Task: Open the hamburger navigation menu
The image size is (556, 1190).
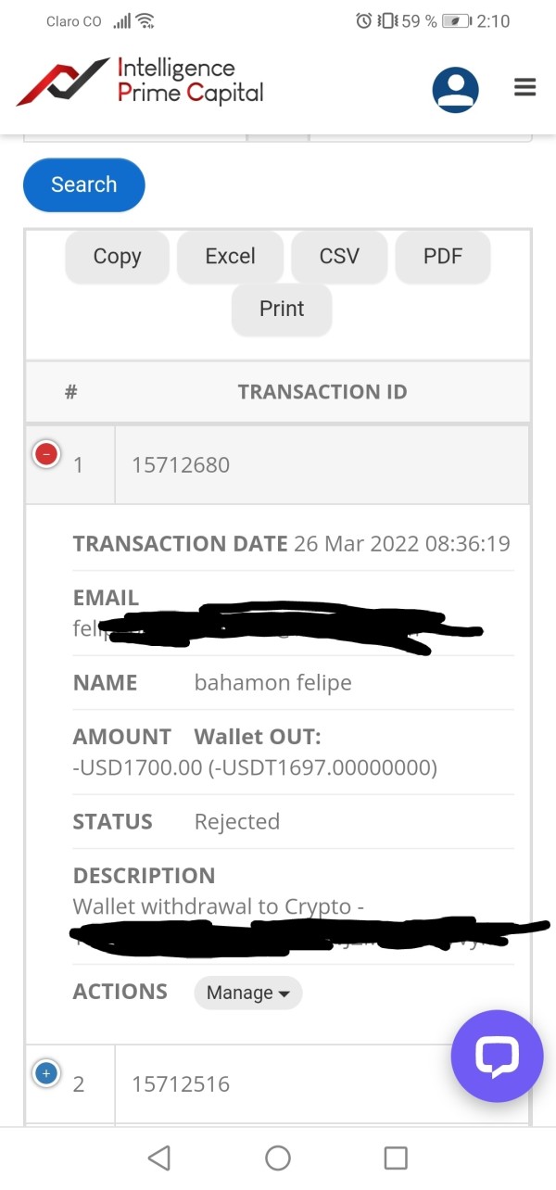Action: point(525,88)
